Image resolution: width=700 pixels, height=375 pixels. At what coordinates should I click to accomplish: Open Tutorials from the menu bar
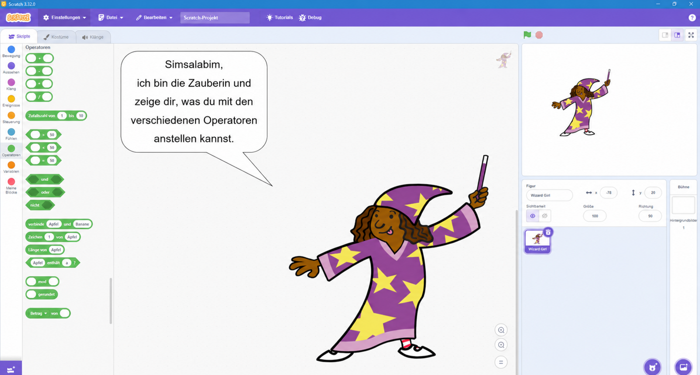[x=280, y=17]
